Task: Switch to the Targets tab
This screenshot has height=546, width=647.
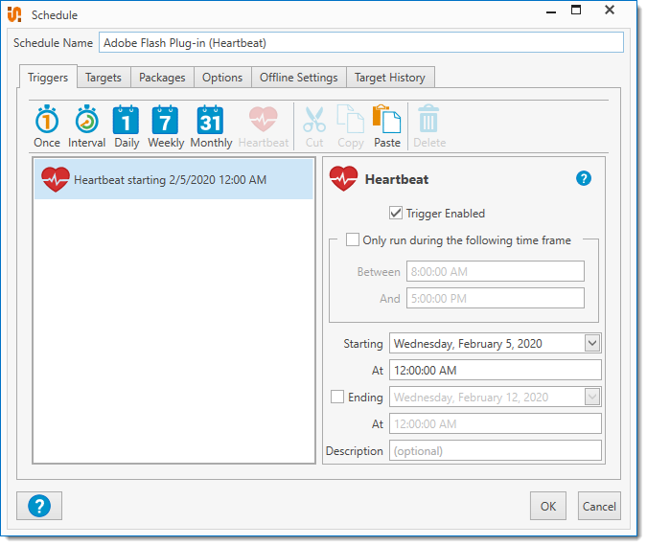Action: (104, 78)
